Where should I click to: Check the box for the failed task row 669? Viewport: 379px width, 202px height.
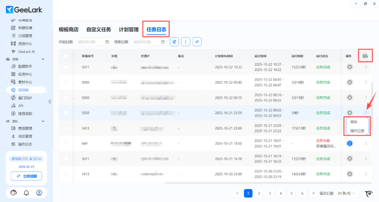pos(66,143)
